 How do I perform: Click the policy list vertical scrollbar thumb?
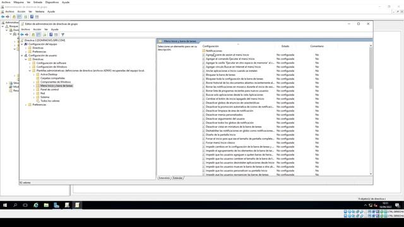pos(371,68)
